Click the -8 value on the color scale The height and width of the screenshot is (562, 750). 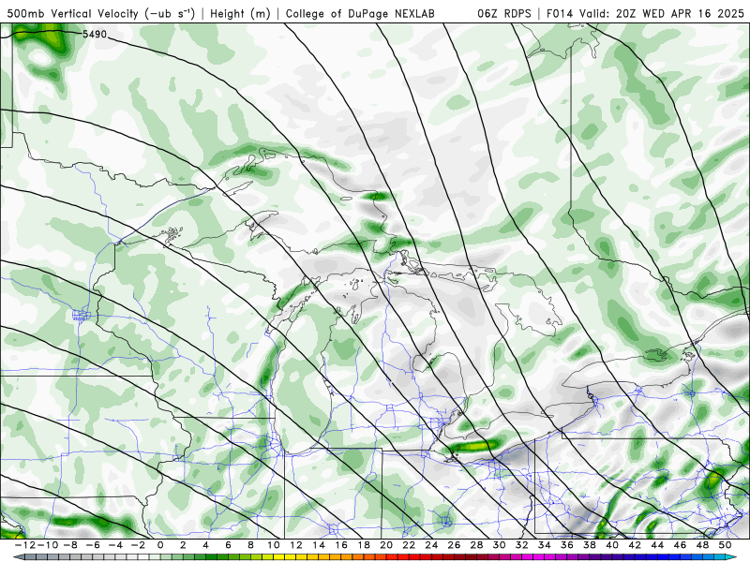(70, 545)
